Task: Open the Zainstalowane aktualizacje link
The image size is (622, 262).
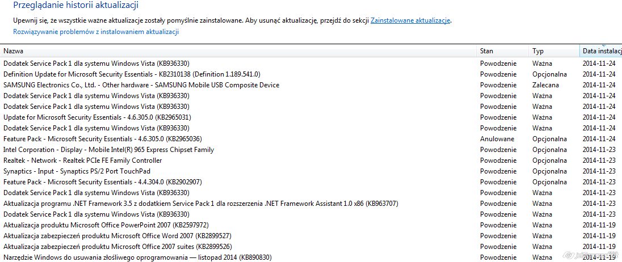Action: coord(410,20)
